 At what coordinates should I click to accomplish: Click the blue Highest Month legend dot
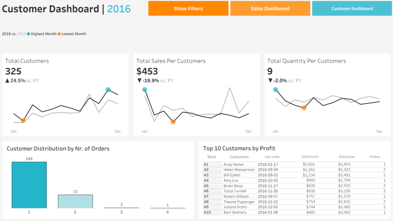28,34
